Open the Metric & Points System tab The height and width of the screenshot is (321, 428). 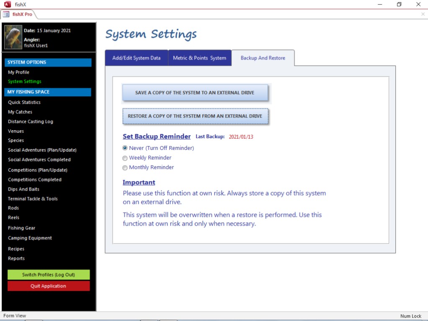point(199,58)
